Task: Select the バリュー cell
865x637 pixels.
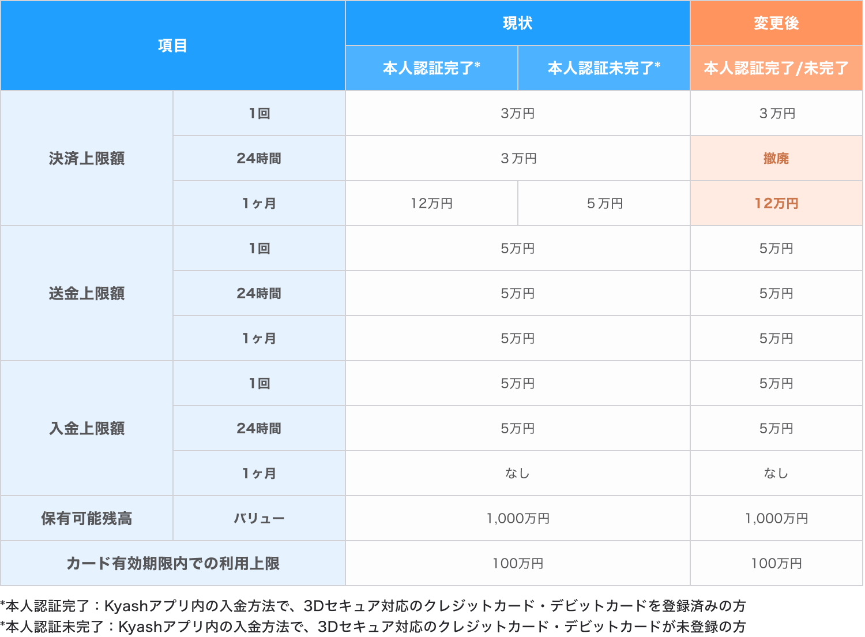Action: click(x=258, y=518)
